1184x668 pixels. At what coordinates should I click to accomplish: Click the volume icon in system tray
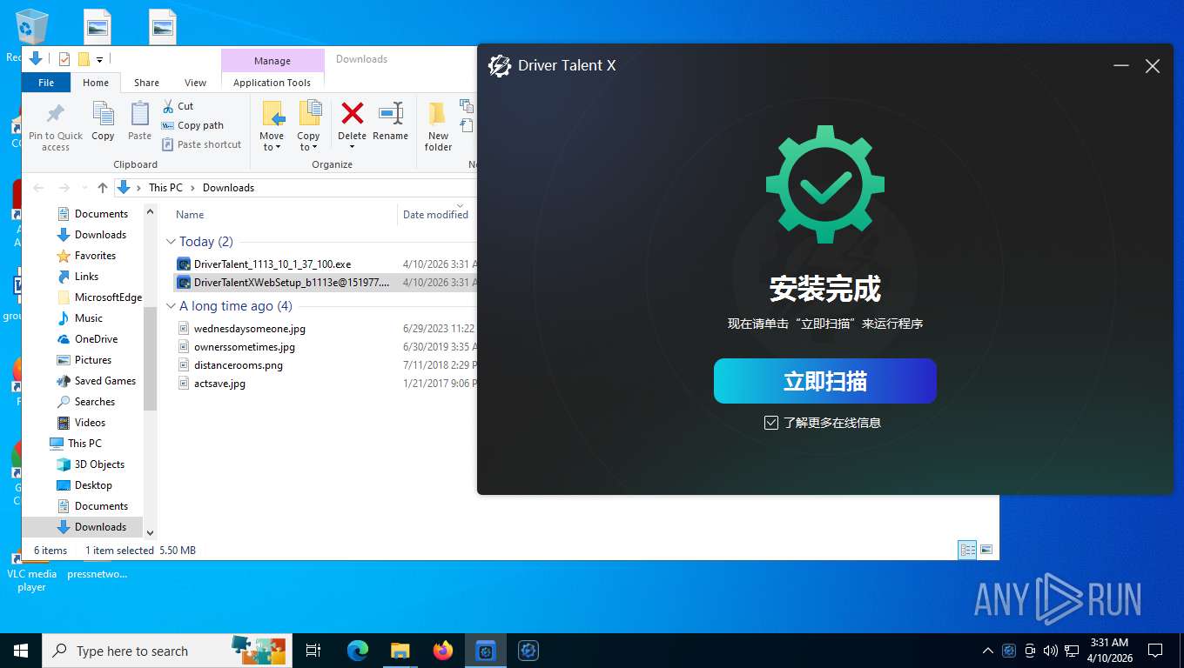pyautogui.click(x=1051, y=651)
